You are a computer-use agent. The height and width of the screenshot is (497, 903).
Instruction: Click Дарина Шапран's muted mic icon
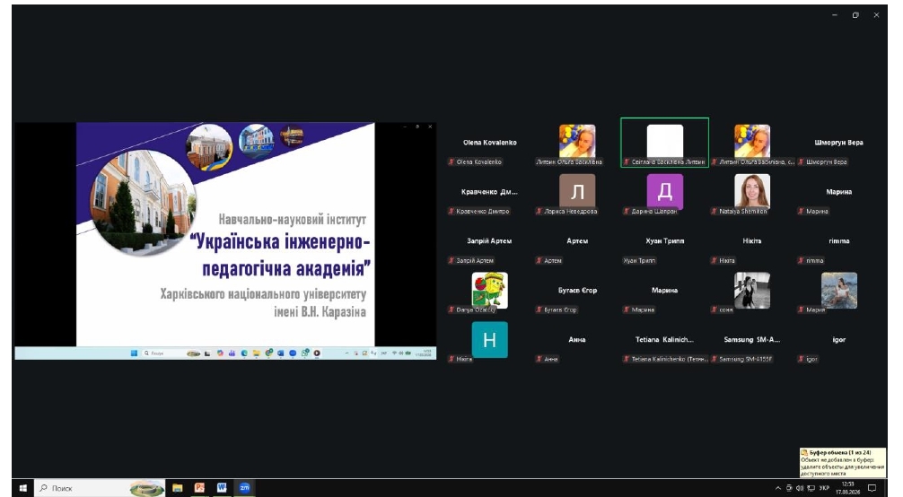(627, 212)
